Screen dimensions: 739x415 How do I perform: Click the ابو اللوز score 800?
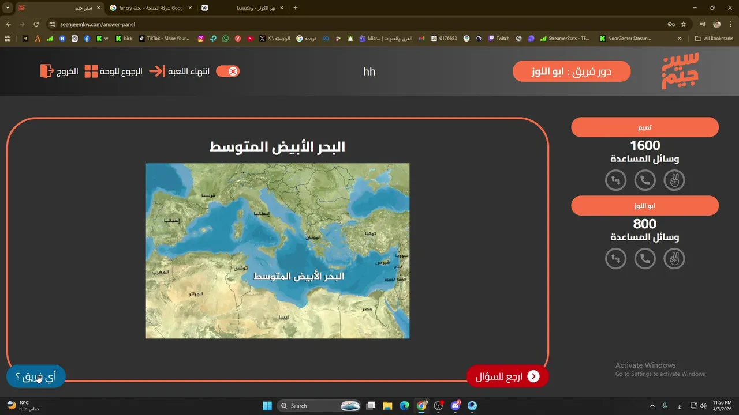[645, 224]
